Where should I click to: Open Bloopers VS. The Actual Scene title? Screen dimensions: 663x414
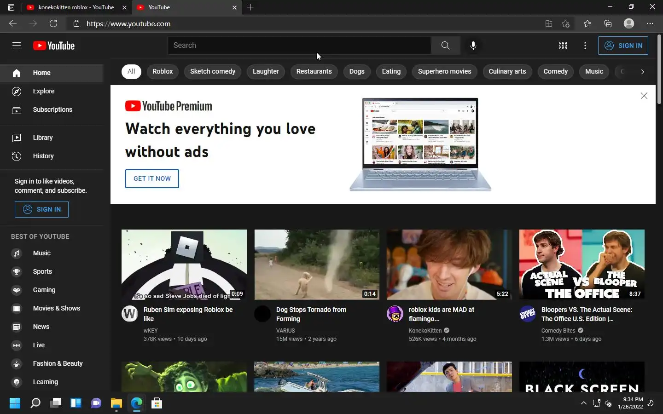coord(587,314)
